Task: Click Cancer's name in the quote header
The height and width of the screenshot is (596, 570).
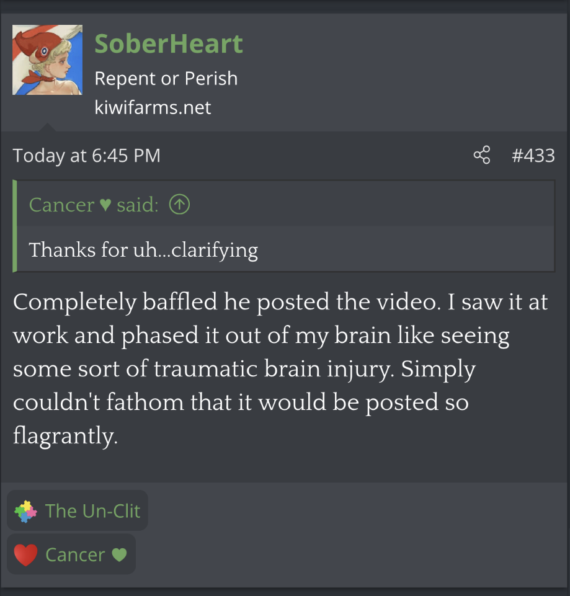Action: [x=61, y=205]
